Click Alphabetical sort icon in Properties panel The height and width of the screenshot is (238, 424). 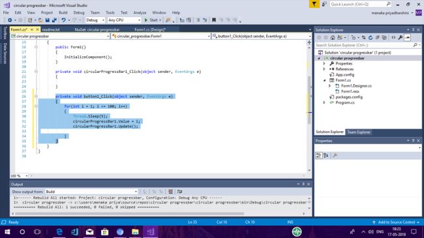(x=326, y=155)
